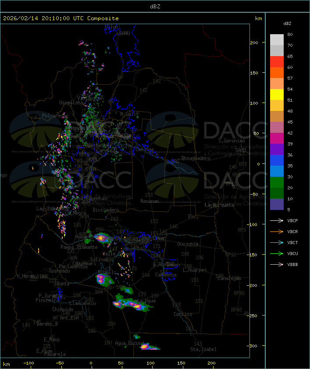
Task: Click the white VBCP arrow icon
Action: [277, 220]
